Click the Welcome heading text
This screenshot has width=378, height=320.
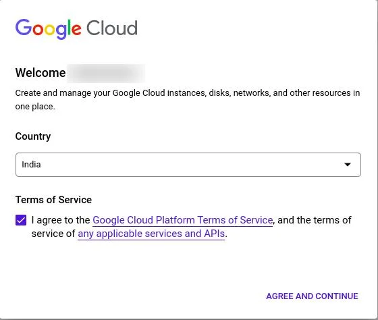pyautogui.click(x=40, y=73)
